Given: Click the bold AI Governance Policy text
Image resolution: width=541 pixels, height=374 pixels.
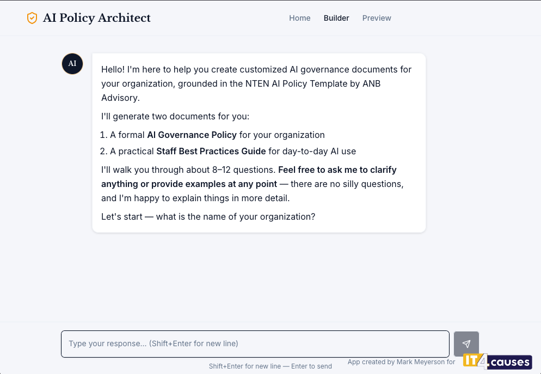Looking at the screenshot, I should [192, 135].
